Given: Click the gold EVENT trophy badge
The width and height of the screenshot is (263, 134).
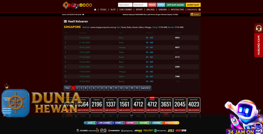Looking at the screenshot, I should [x=195, y=15].
